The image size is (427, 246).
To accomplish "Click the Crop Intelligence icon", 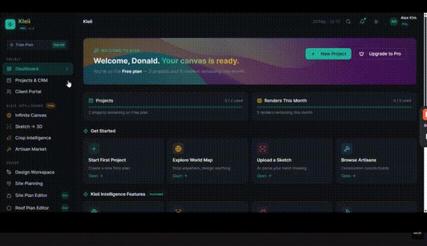I will [9, 138].
